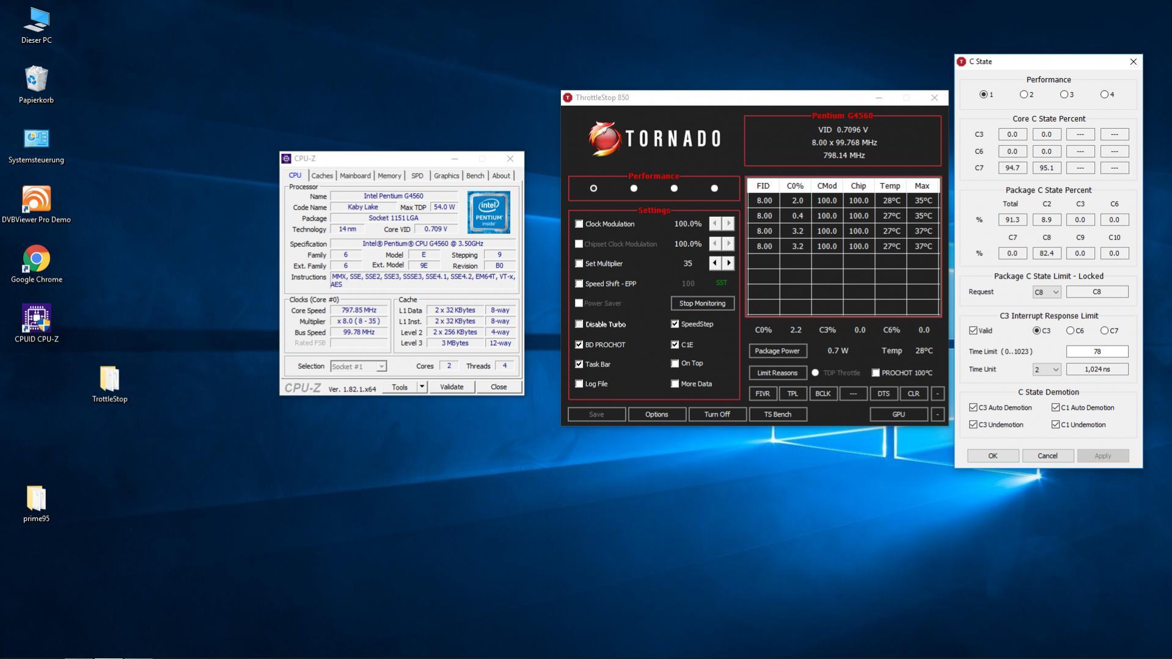Image resolution: width=1172 pixels, height=659 pixels.
Task: Open the SPD tab
Action: pyautogui.click(x=417, y=176)
